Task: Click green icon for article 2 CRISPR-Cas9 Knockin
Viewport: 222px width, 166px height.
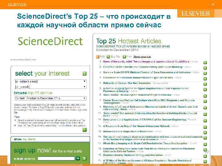Action: coord(205,68)
